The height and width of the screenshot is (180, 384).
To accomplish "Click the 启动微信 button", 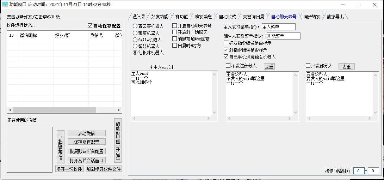I will tap(86, 133).
